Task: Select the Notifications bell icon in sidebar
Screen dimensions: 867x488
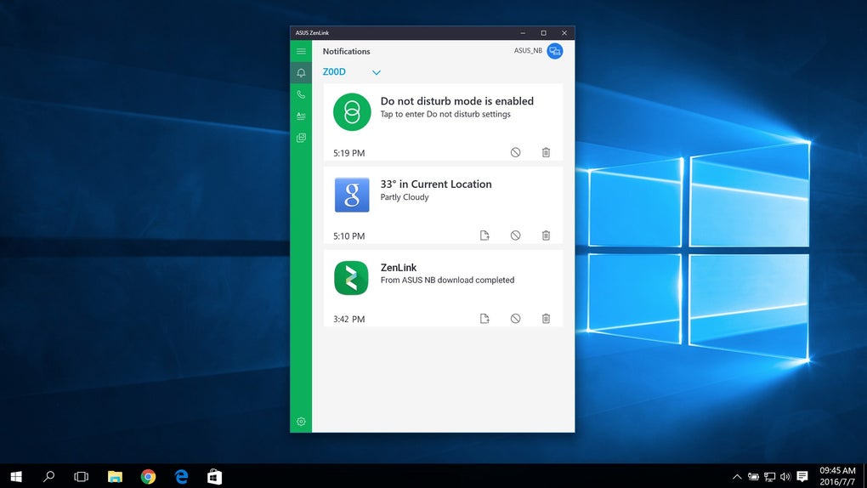Action: 301,73
